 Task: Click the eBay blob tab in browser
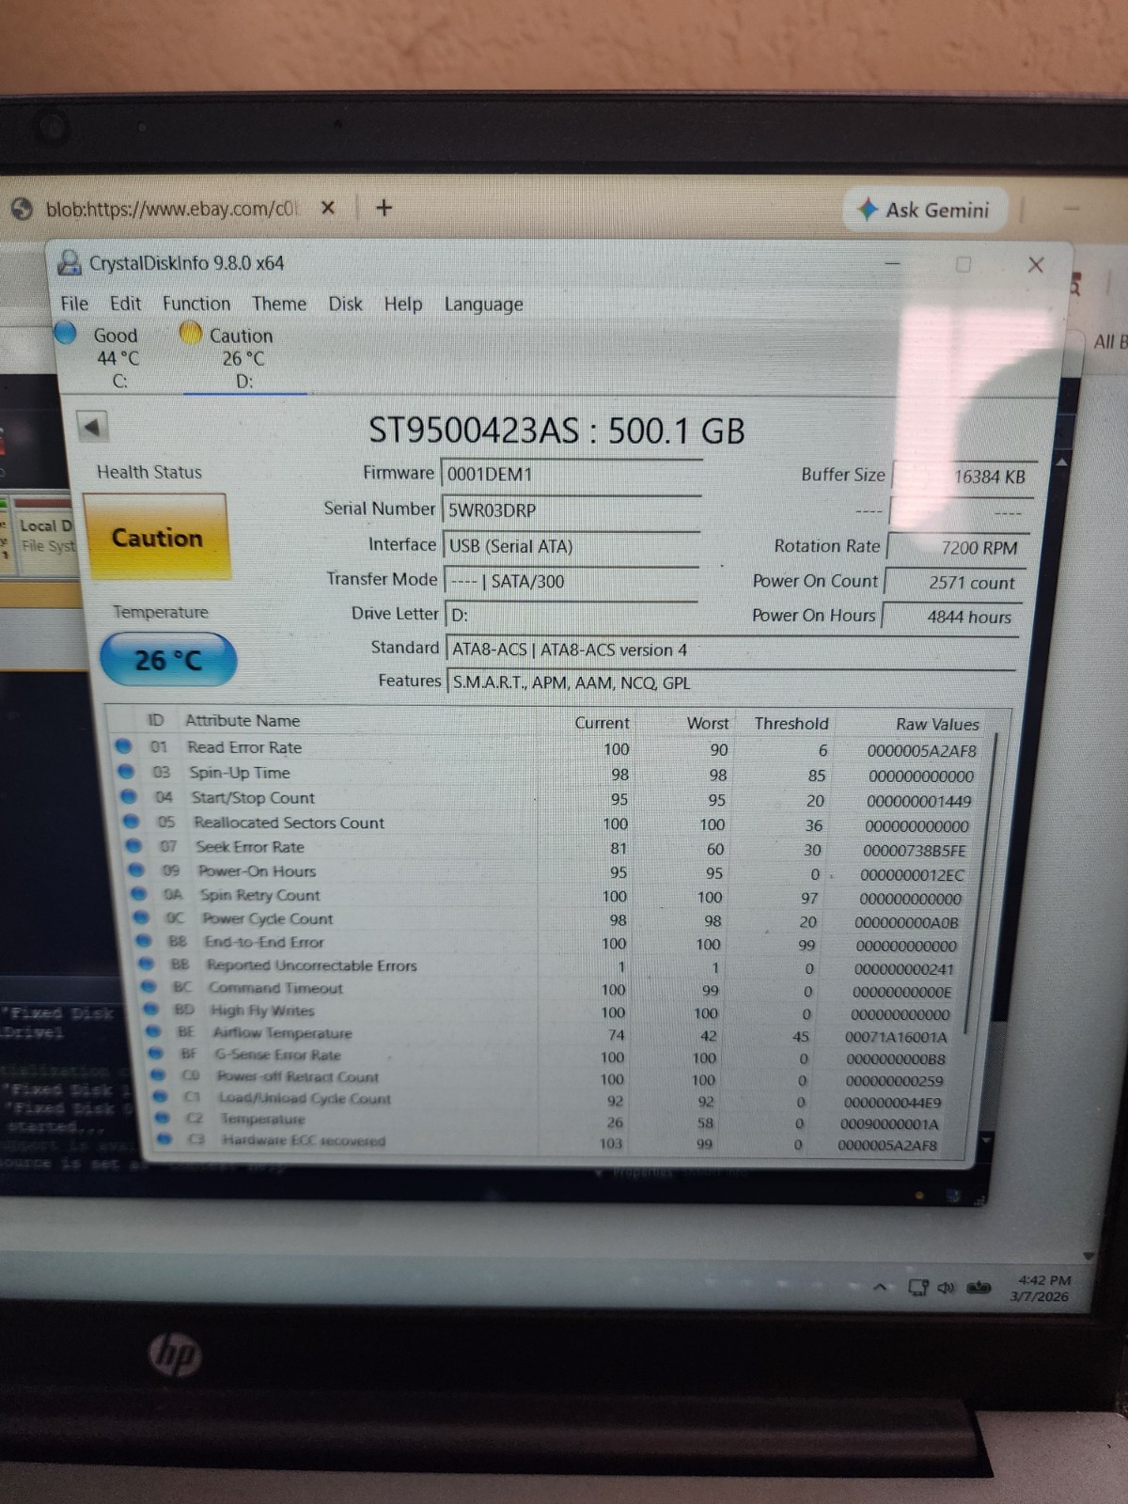[174, 209]
